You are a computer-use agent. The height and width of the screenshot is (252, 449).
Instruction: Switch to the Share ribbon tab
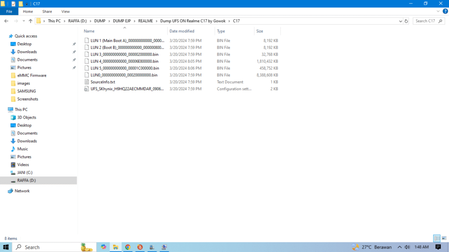click(47, 11)
